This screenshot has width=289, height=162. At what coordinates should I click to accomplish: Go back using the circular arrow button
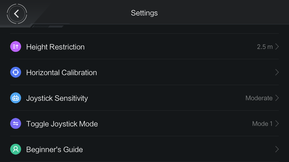(x=17, y=14)
